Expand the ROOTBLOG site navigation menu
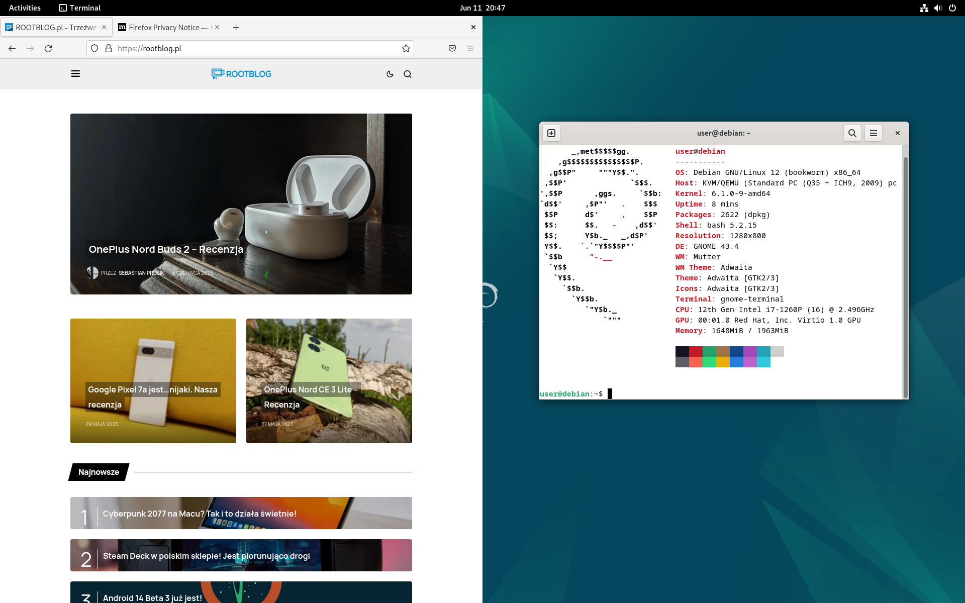Screen dimensions: 965x603 click(75, 74)
